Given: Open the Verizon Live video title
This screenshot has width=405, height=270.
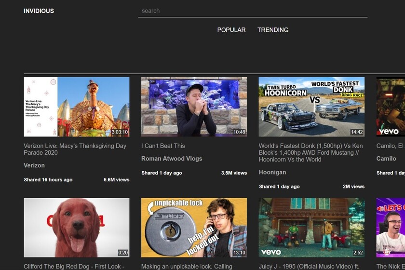Looking at the screenshot, I should pos(75,149).
